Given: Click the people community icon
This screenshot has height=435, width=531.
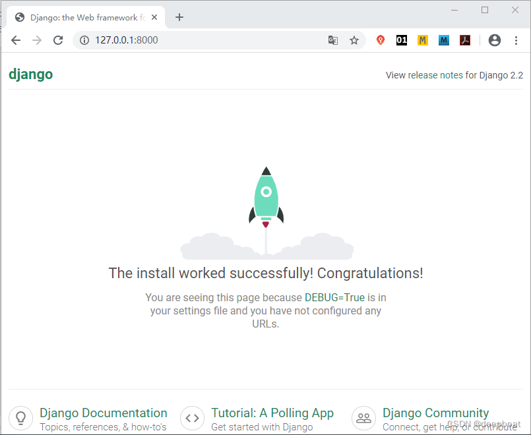Looking at the screenshot, I should (363, 418).
